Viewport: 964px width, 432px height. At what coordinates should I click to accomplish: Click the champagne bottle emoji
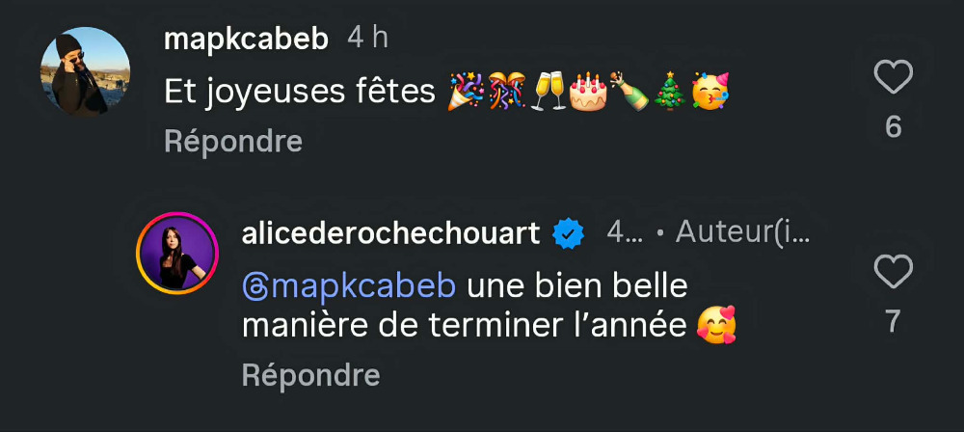628,93
